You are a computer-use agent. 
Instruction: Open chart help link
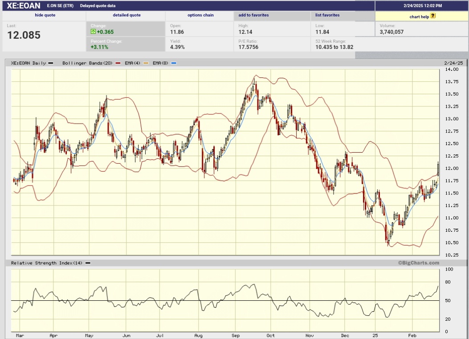point(420,17)
